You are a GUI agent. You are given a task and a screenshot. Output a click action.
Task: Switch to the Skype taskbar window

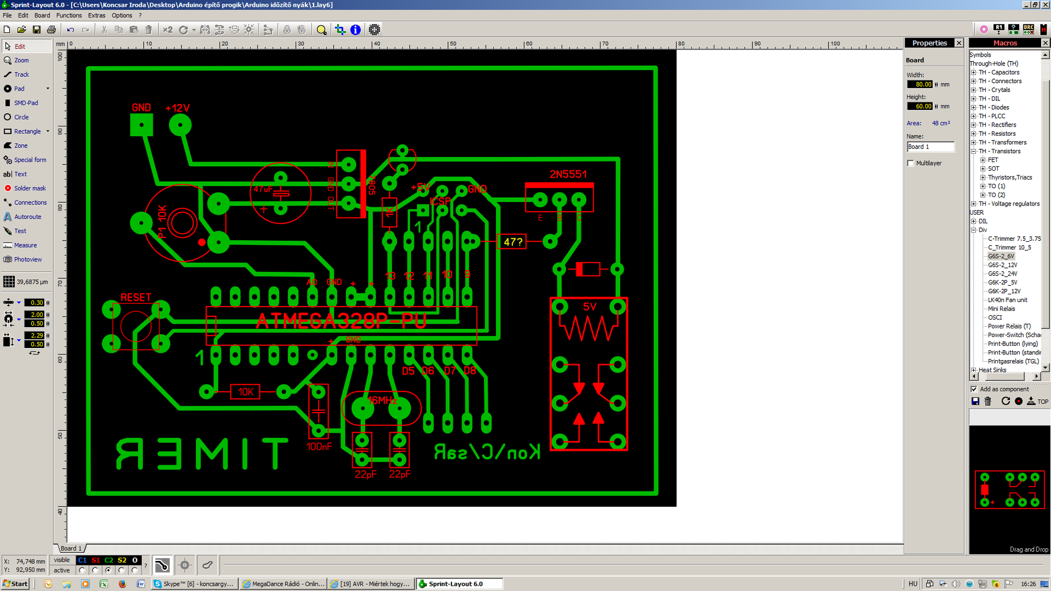[x=194, y=583]
